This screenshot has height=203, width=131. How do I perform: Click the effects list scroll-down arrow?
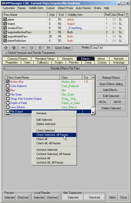point(93,113)
